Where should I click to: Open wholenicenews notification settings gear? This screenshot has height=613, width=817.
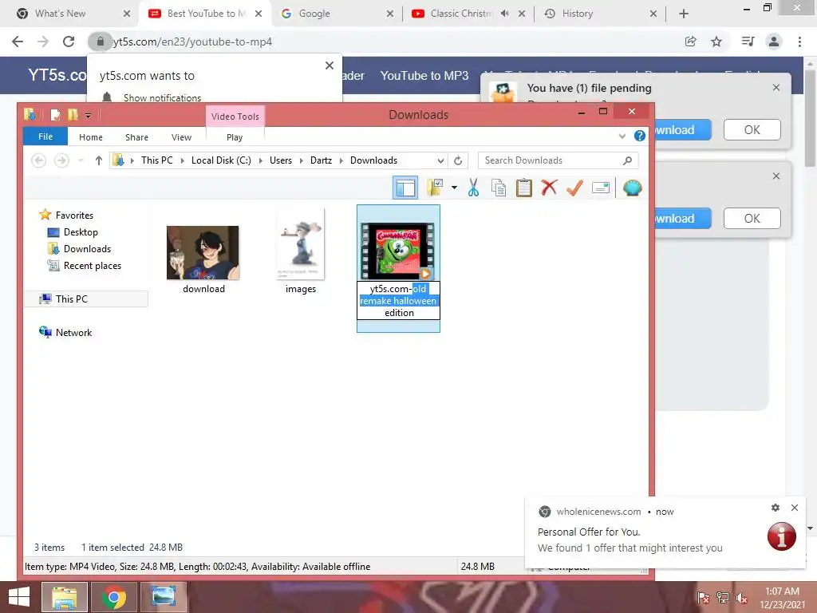(776, 508)
